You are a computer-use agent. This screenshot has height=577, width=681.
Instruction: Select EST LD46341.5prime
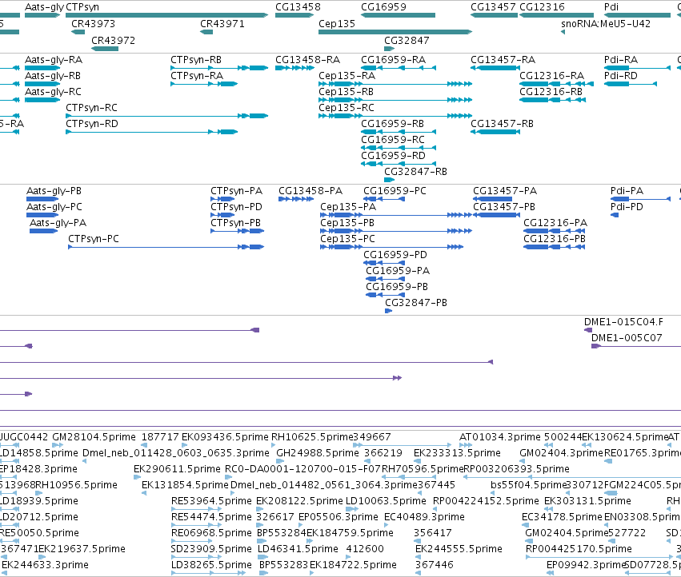pos(298,549)
